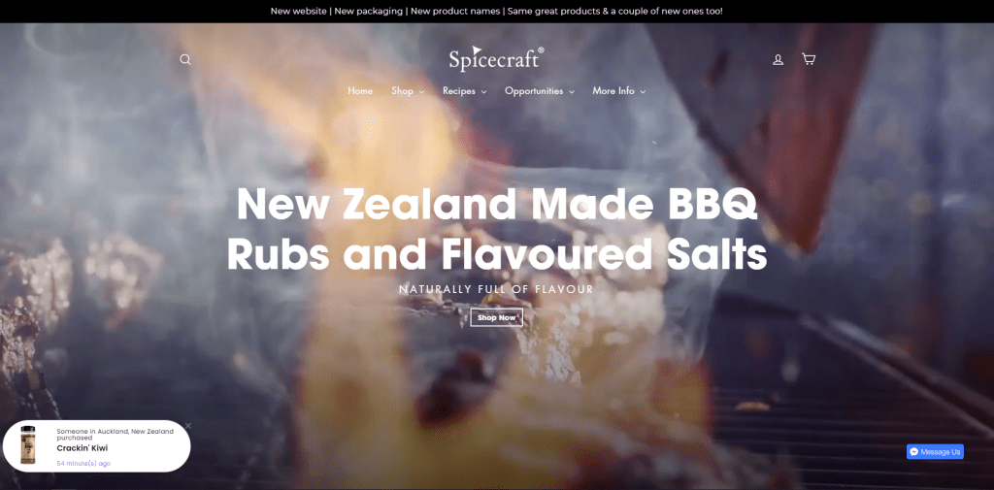Image resolution: width=994 pixels, height=490 pixels.
Task: Click the Crackin' Kiwi product bottle image
Action: pos(28,445)
